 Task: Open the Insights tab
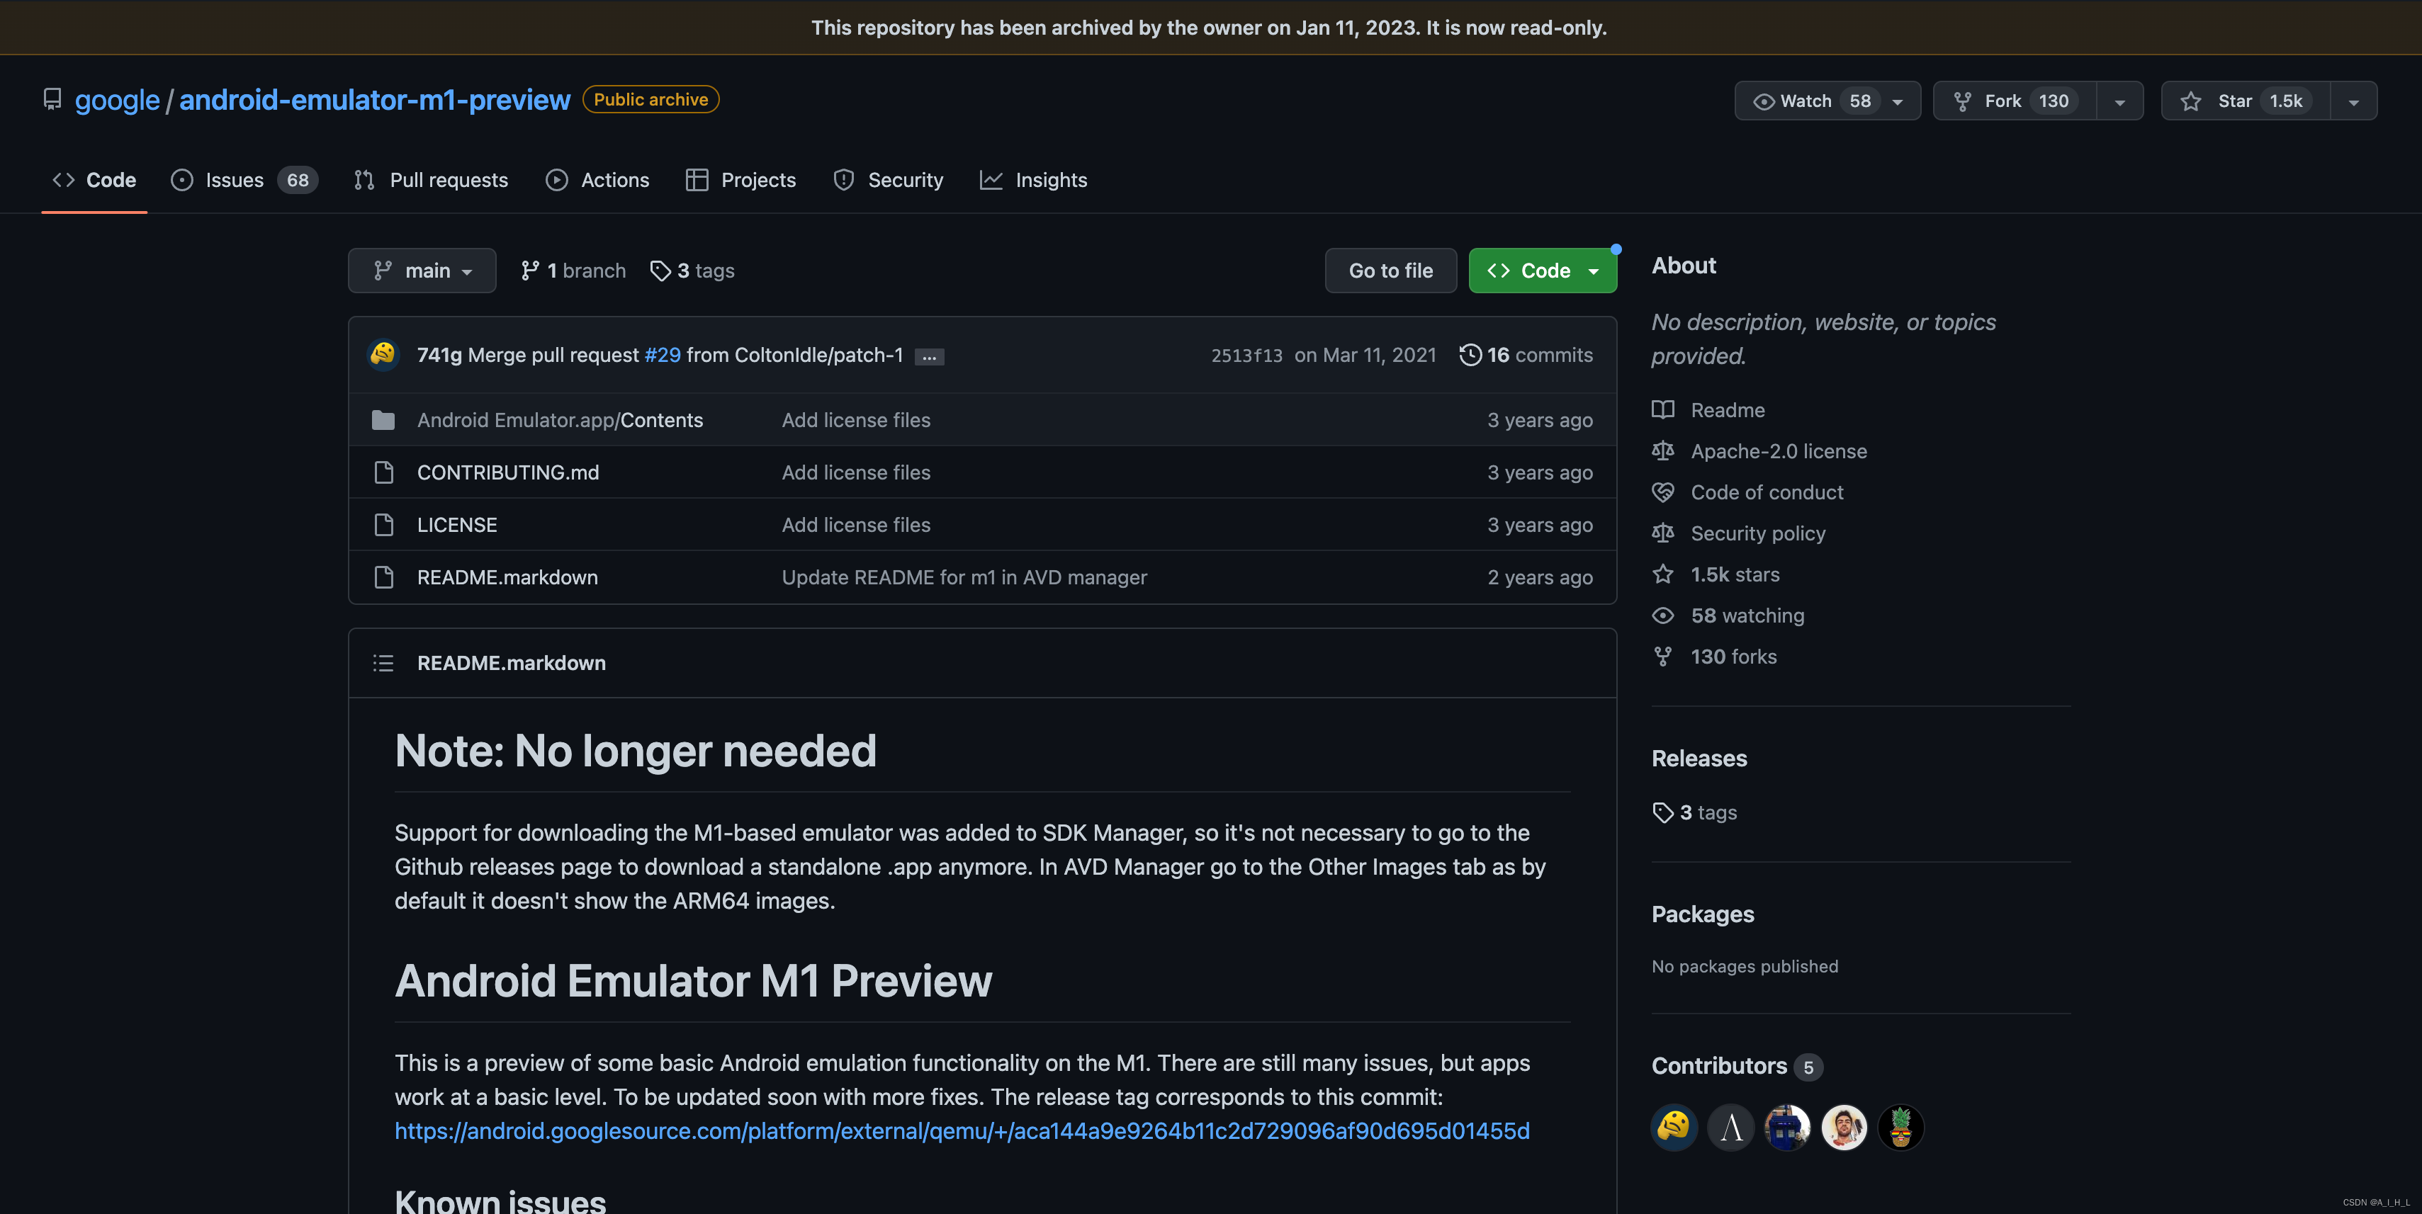click(x=1033, y=179)
